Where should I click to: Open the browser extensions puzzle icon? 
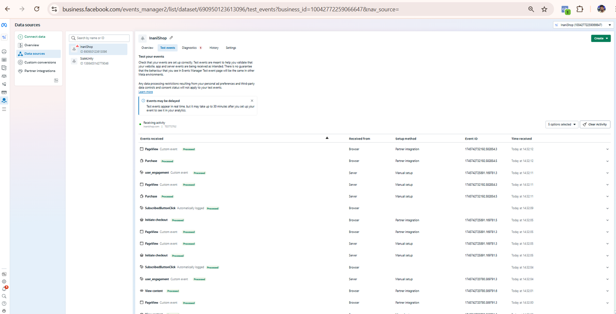pyautogui.click(x=580, y=9)
